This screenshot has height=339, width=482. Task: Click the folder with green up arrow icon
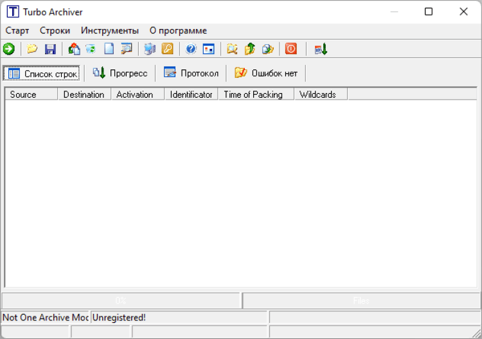coord(250,49)
